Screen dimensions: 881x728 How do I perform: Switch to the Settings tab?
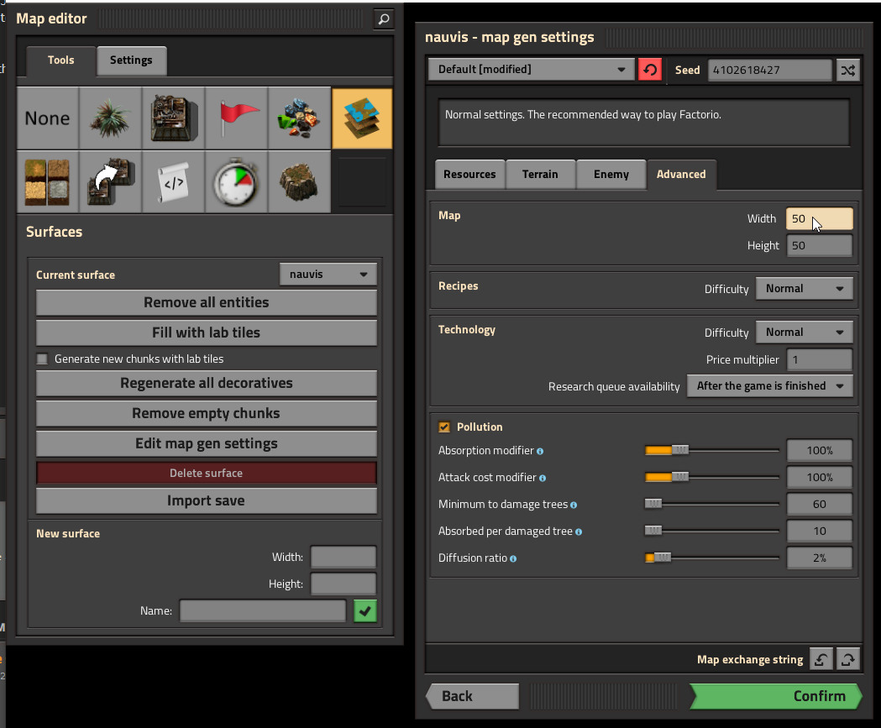[x=132, y=60]
